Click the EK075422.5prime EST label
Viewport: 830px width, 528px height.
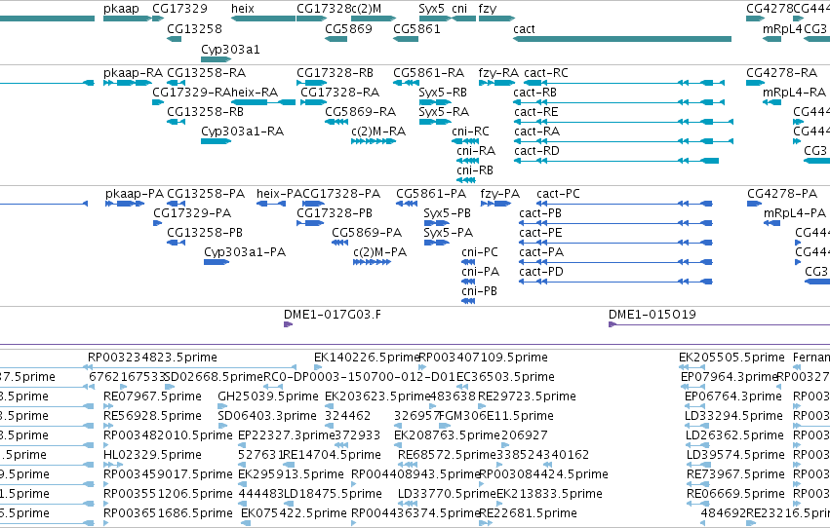tap(294, 514)
